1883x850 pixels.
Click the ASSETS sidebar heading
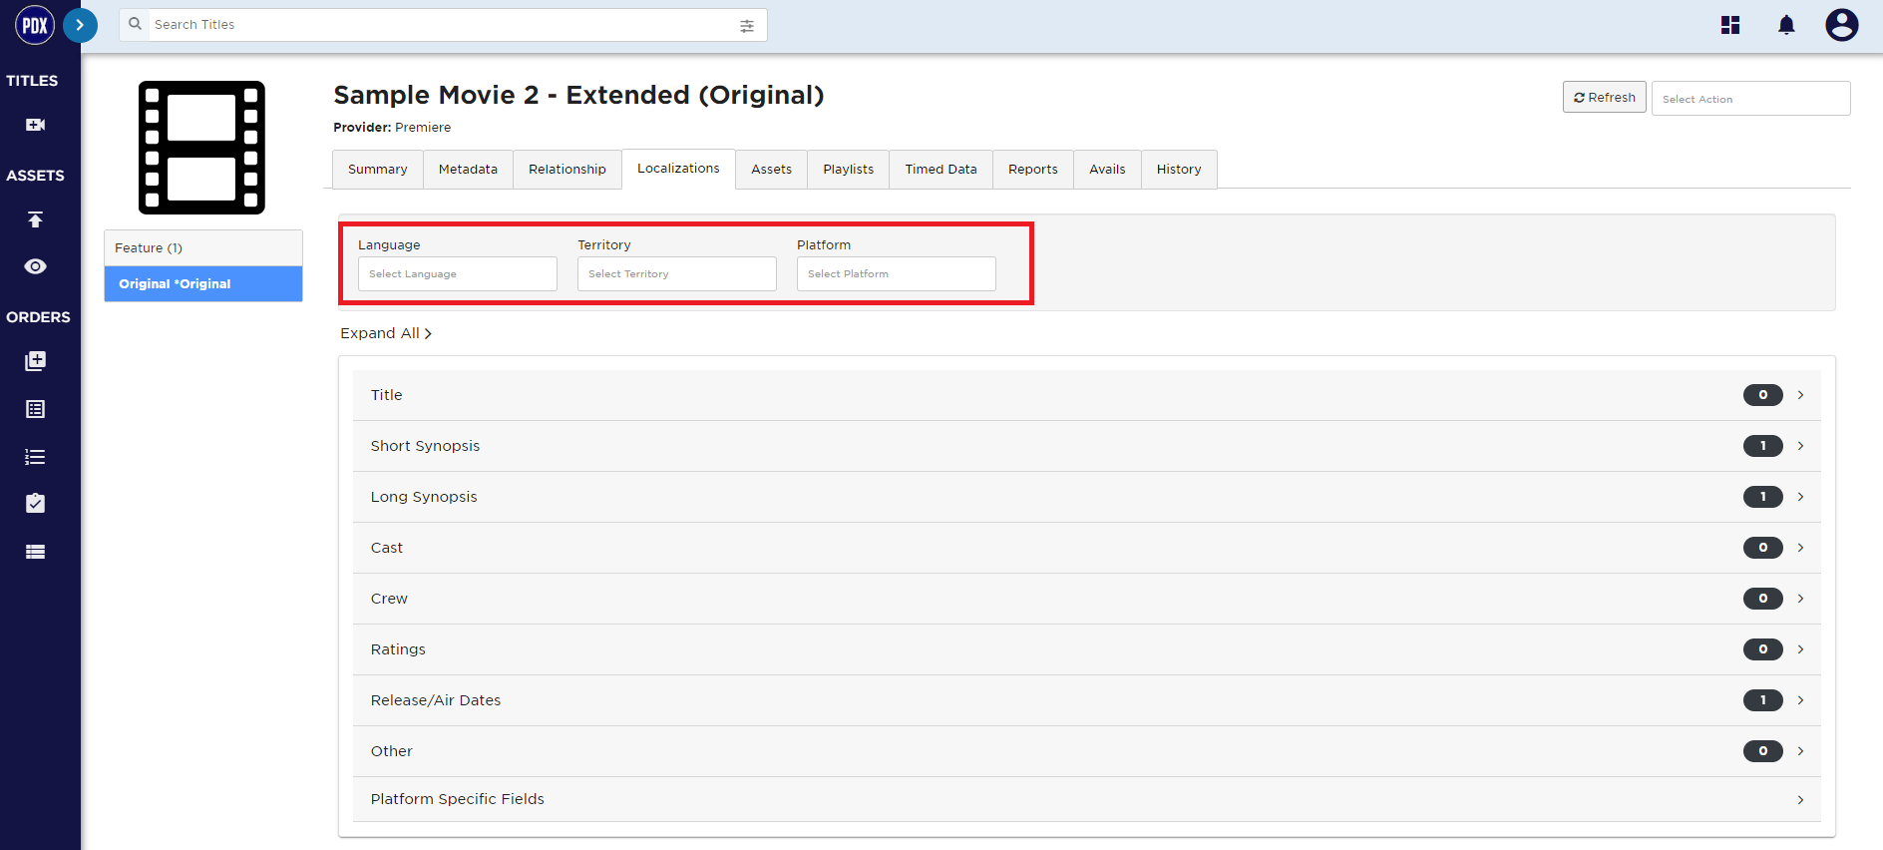coord(35,176)
